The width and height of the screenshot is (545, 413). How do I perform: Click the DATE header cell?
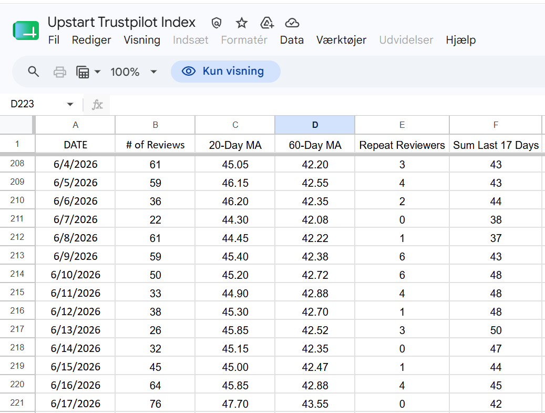76,145
